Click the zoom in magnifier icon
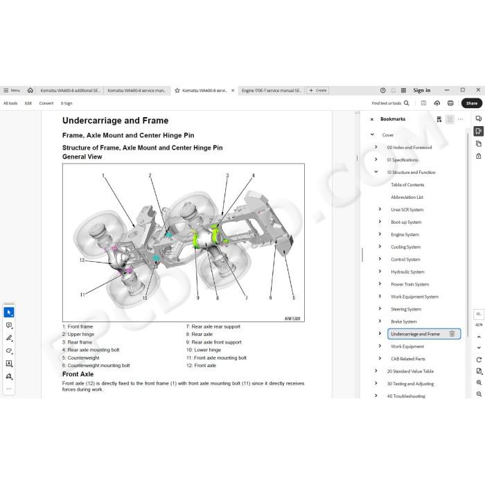This screenshot has height=485, width=485. (x=479, y=382)
